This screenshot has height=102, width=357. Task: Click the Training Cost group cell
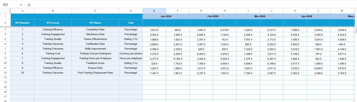pos(53,53)
